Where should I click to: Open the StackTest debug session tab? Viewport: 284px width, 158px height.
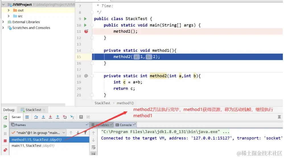(x=33, y=110)
